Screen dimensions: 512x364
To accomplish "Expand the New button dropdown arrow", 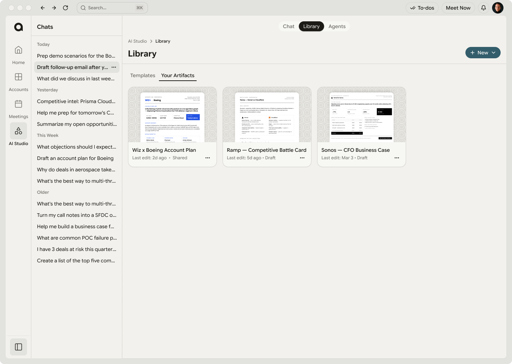I will click(494, 53).
